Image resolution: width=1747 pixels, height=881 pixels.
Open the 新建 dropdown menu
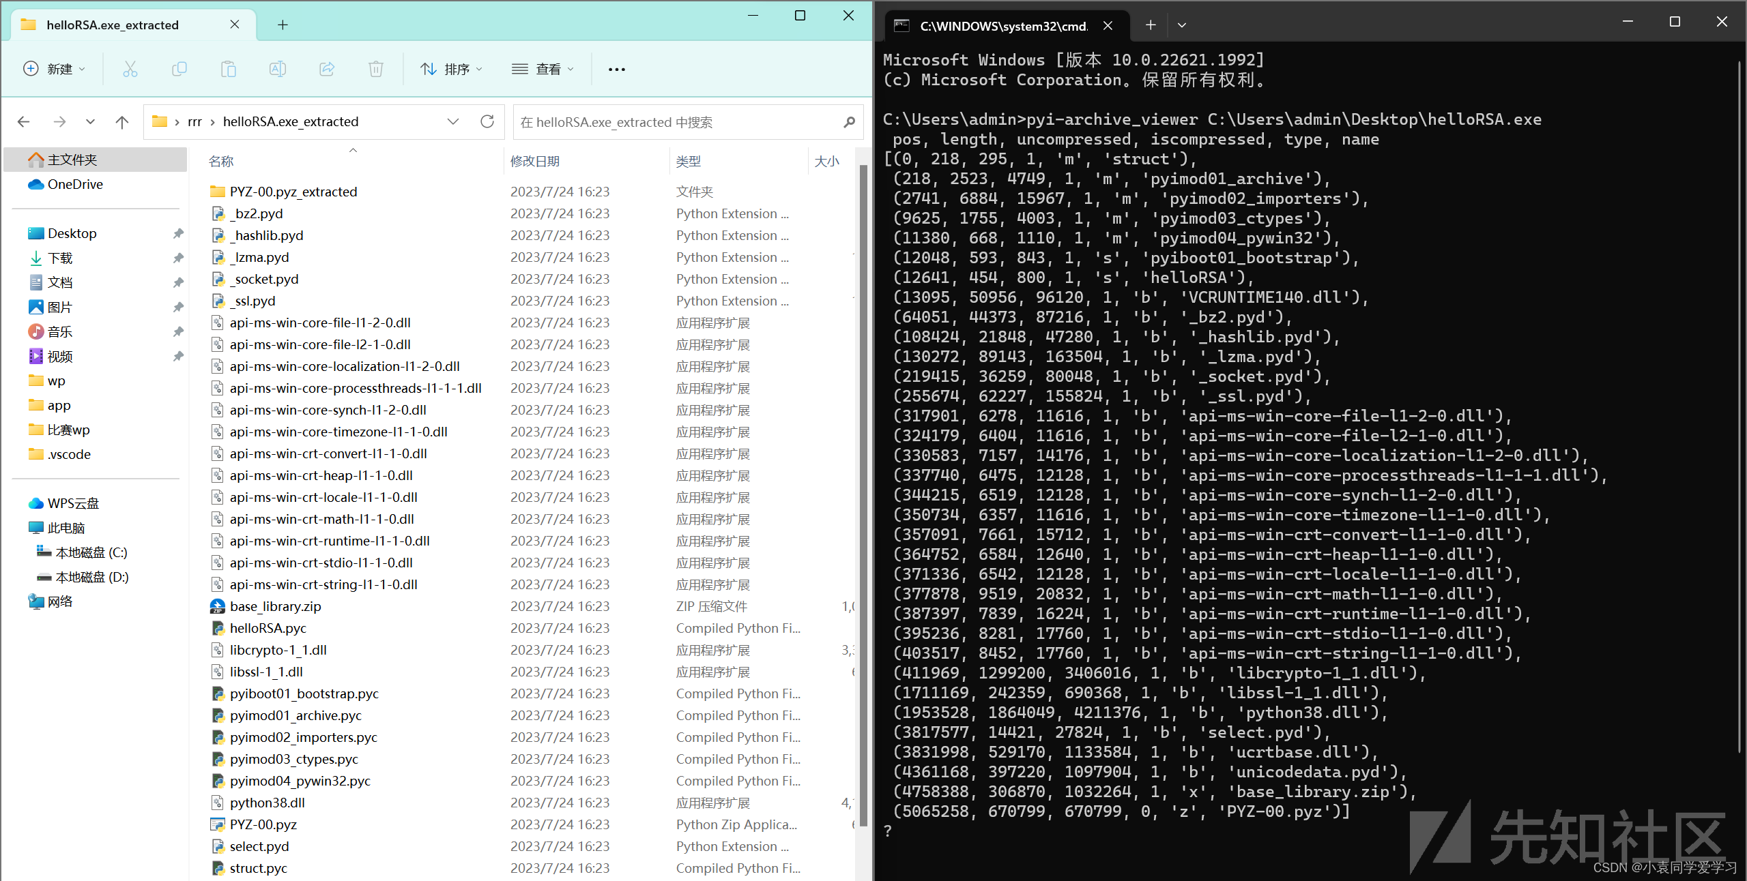[x=55, y=69]
